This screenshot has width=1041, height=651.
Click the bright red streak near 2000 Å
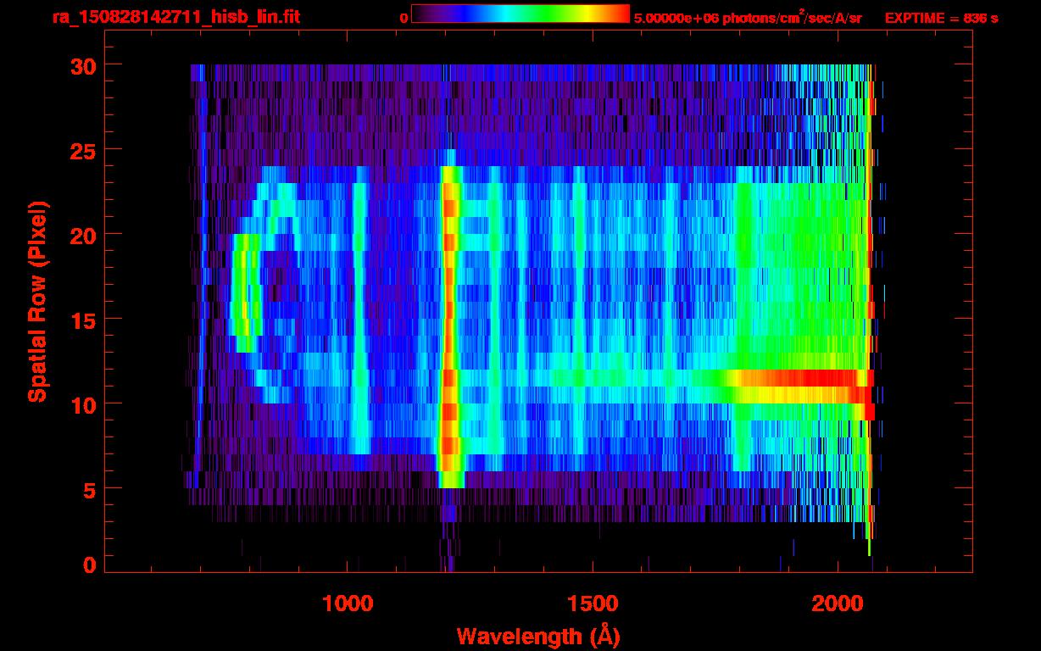click(x=805, y=379)
